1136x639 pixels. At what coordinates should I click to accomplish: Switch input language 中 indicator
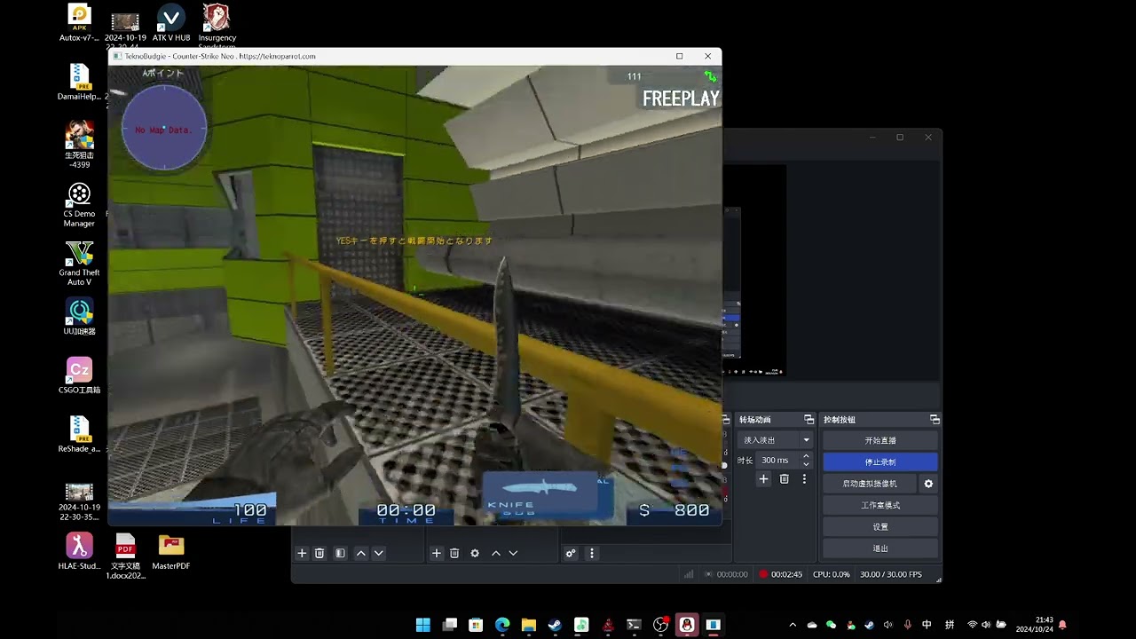[x=927, y=625]
